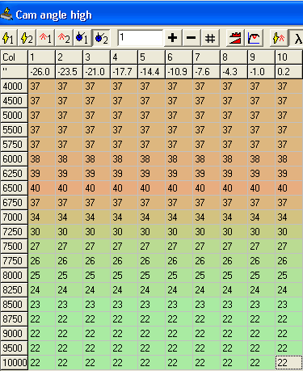Viewport: 303px width, 371px height.
Task: Select the 8250 RPM row header
Action: click(14, 290)
